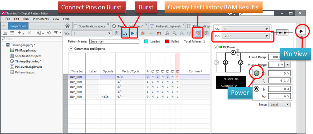Open the Burst button dropdown arrow
Viewport: 313px width, 134px height.
137,33
